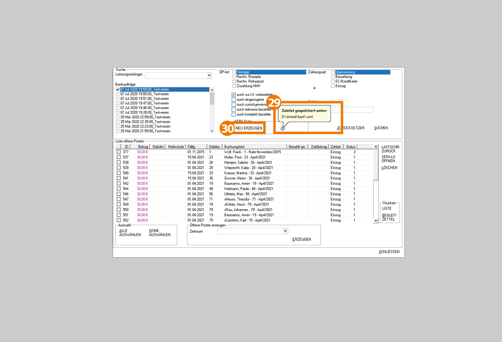Image resolution: width=502 pixels, height=342 pixels.
Task: Open the Leistungserbringer dropdown
Action: coord(209,76)
